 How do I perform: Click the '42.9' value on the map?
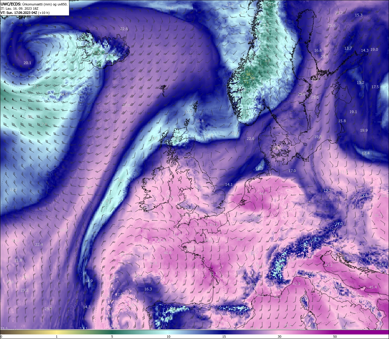pyautogui.click(x=296, y=284)
